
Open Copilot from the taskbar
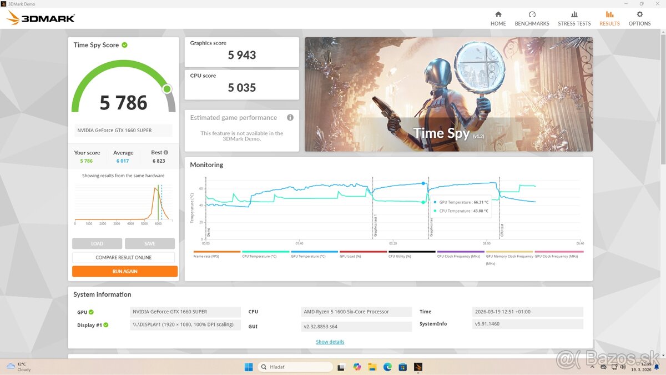point(356,367)
